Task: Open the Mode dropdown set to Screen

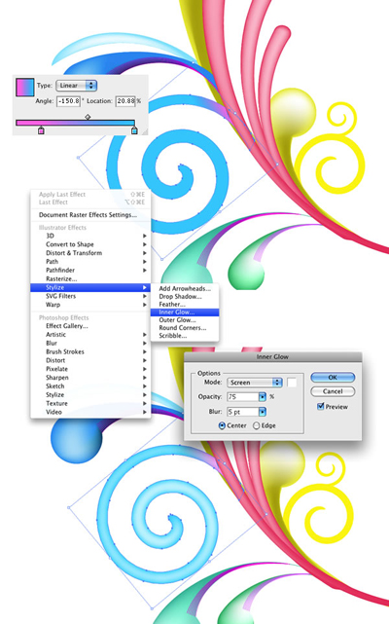Action: 255,383
